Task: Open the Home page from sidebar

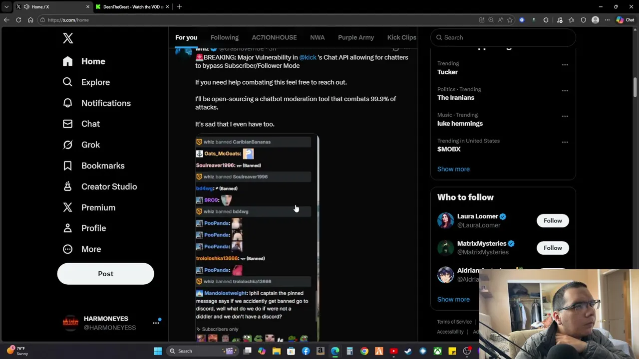Action: click(x=84, y=61)
